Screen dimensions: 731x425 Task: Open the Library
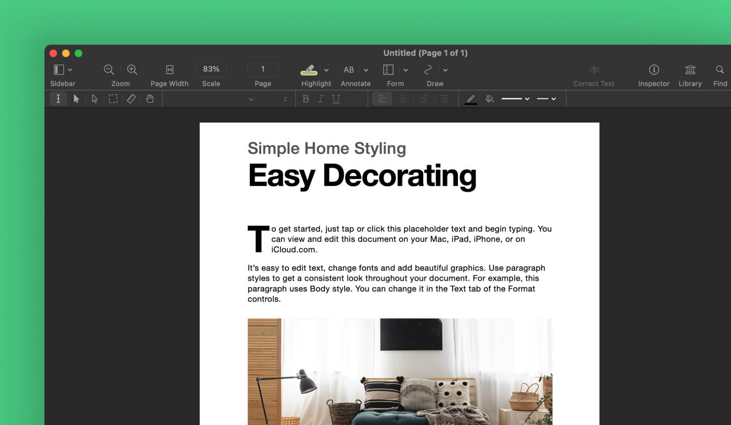pyautogui.click(x=690, y=70)
